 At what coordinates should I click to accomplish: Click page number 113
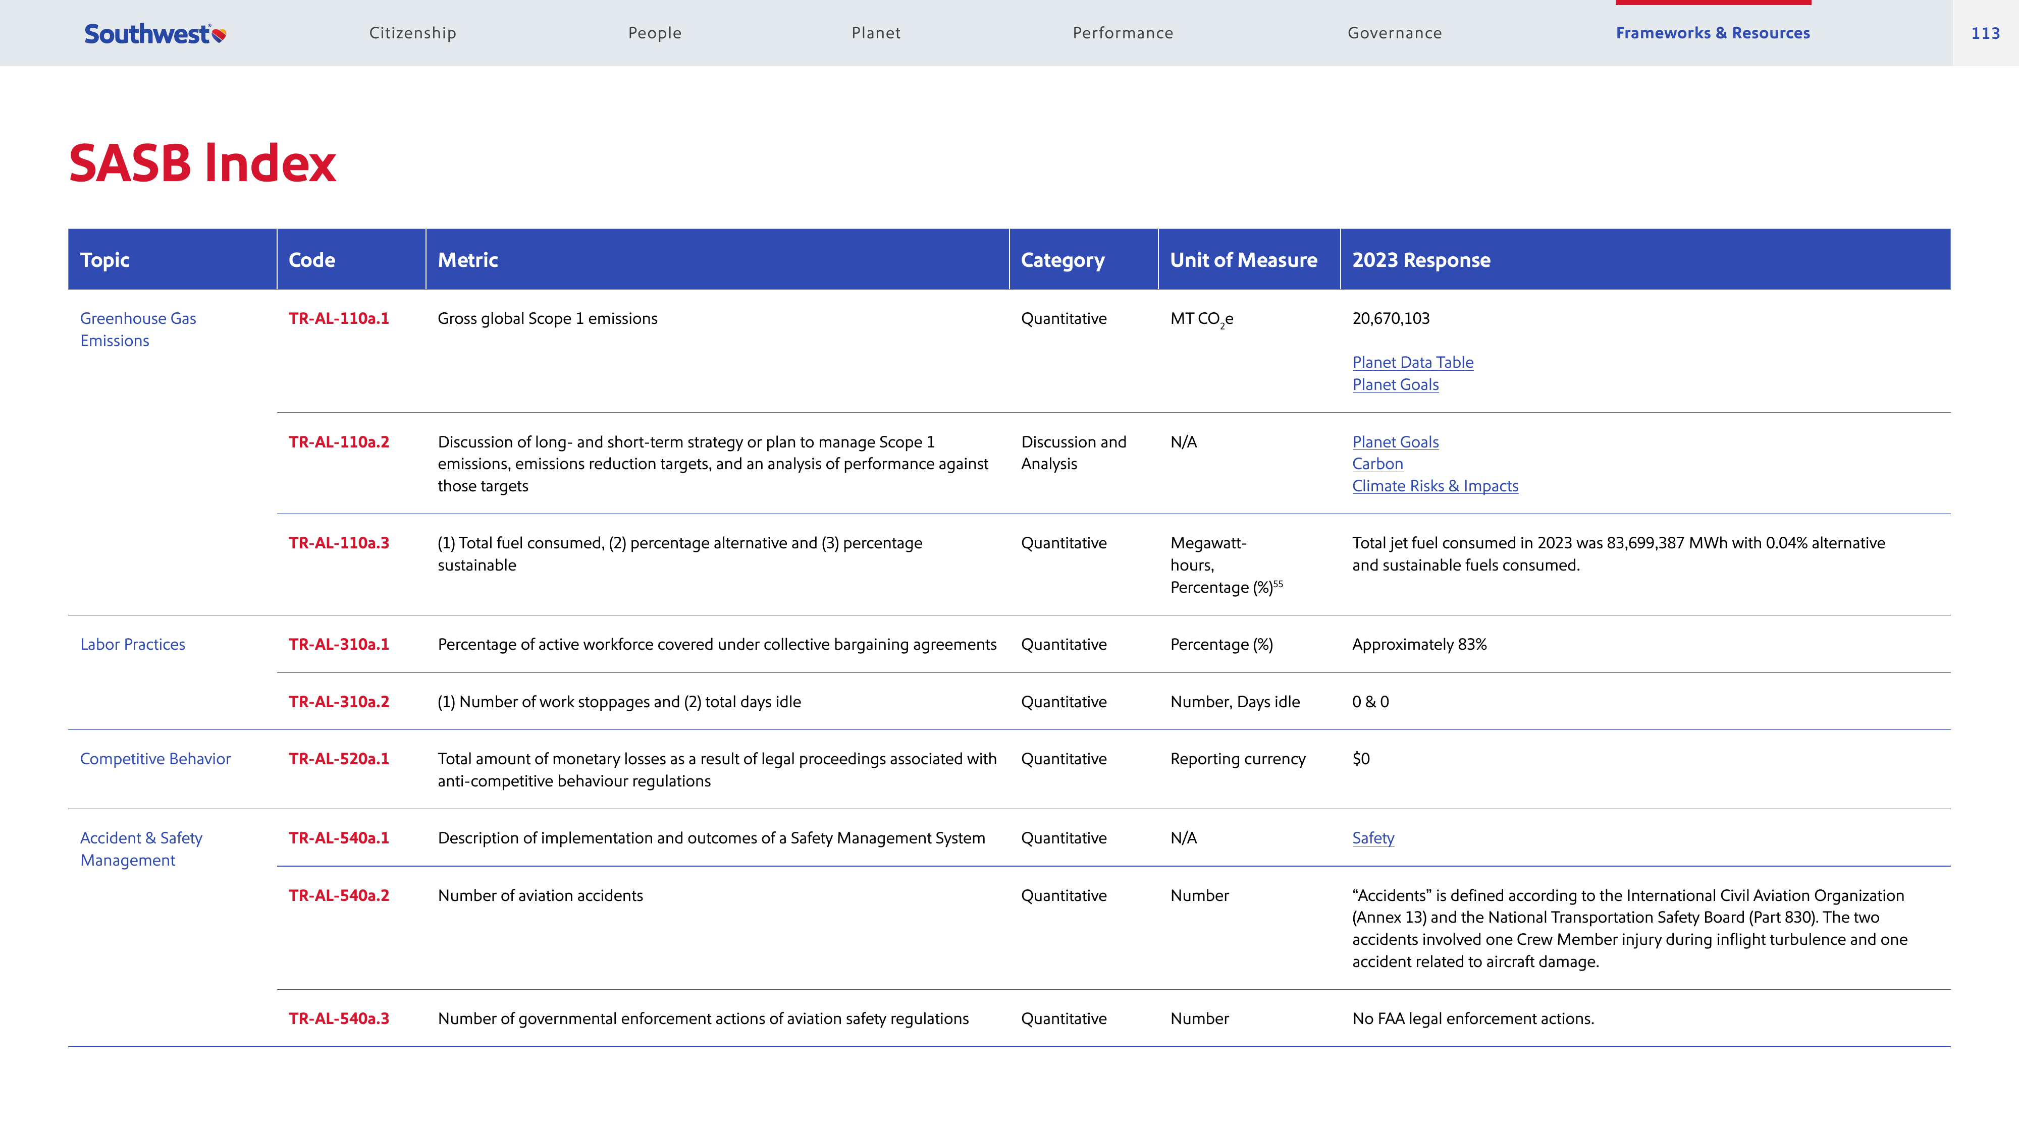[x=1985, y=33]
